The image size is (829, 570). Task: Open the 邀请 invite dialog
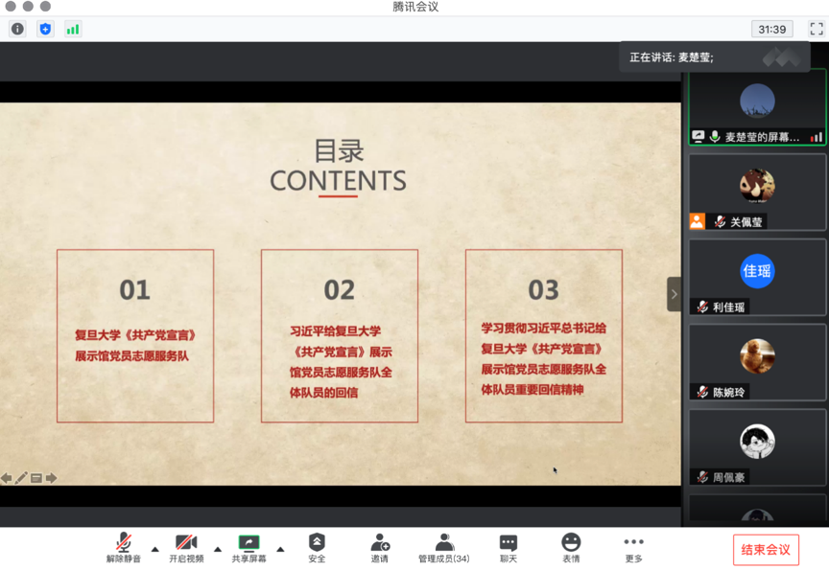point(381,540)
